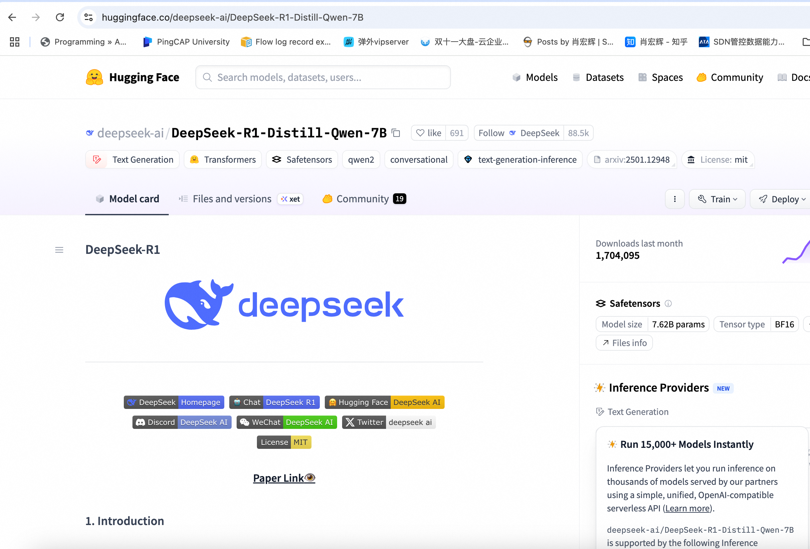Expand the Train dropdown

pyautogui.click(x=717, y=199)
